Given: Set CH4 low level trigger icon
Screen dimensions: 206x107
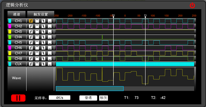Looking at the screenshot, I should click(50, 37).
